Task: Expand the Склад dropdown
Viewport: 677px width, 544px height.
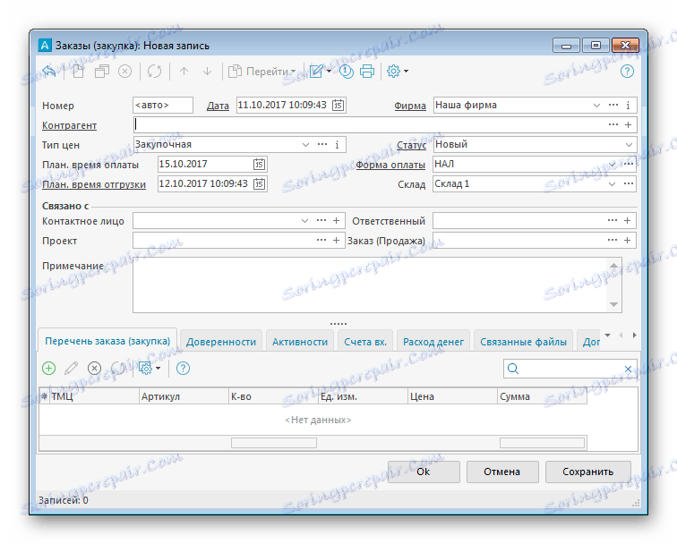Action: pyautogui.click(x=612, y=184)
